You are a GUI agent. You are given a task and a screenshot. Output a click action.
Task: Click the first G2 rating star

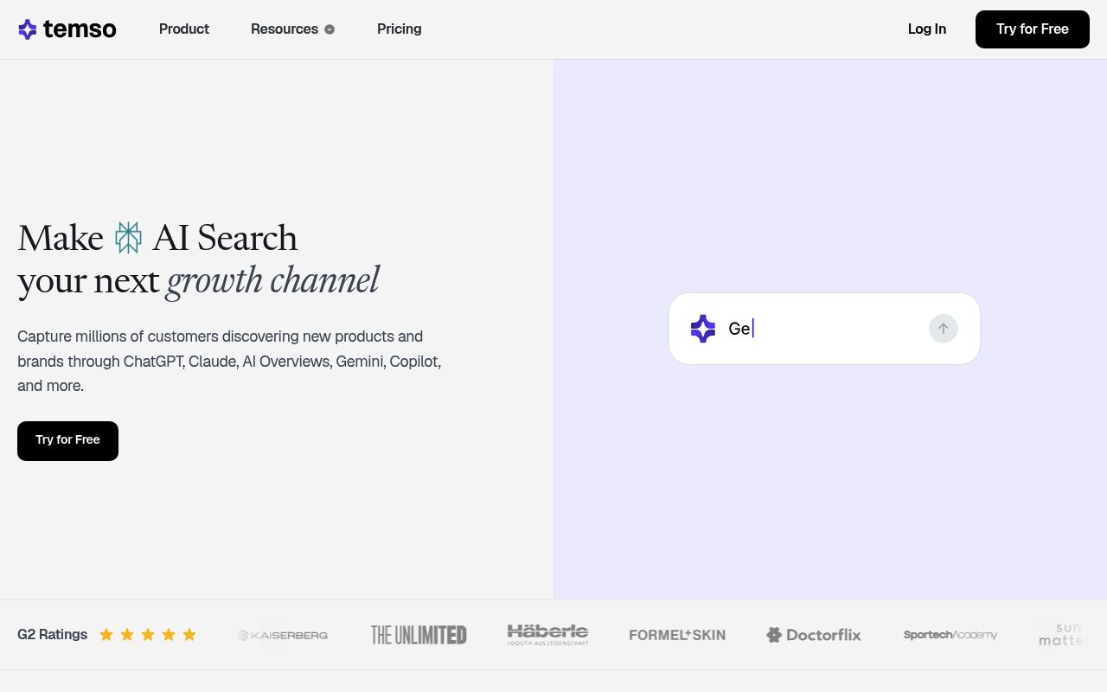click(106, 635)
